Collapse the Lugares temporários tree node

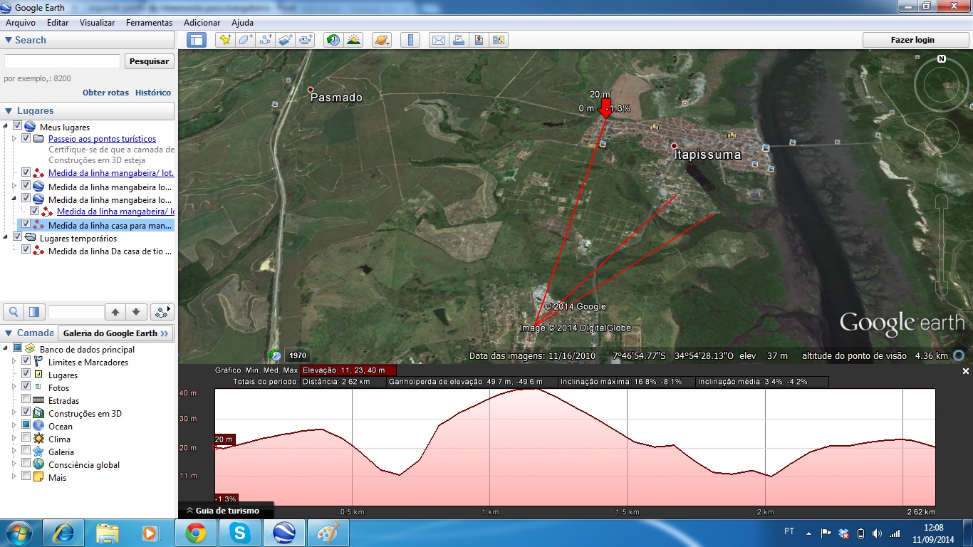click(6, 237)
